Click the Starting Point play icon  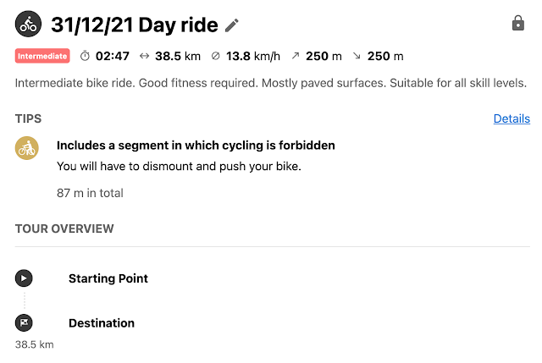point(25,278)
